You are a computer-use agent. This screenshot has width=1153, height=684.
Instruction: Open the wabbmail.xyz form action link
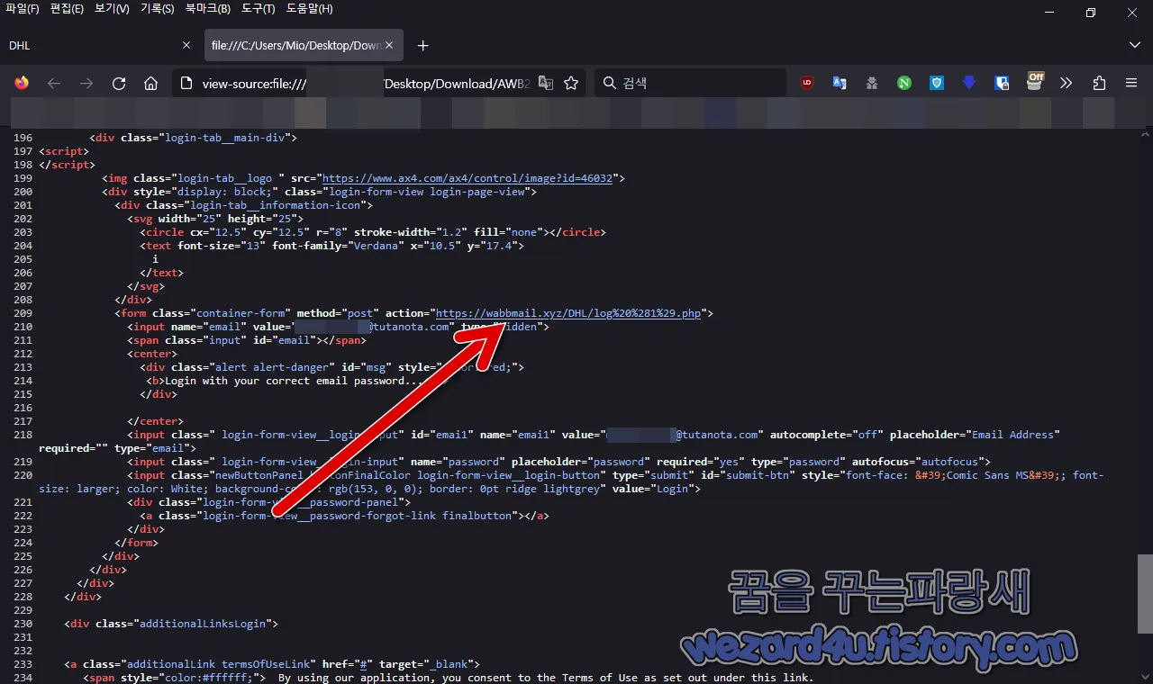click(568, 313)
